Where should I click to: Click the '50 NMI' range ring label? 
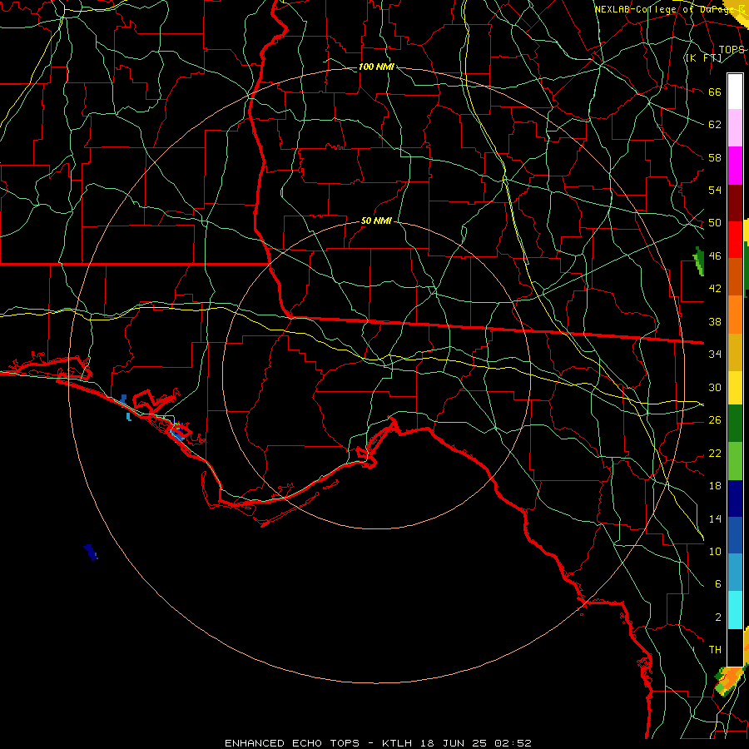(x=376, y=221)
